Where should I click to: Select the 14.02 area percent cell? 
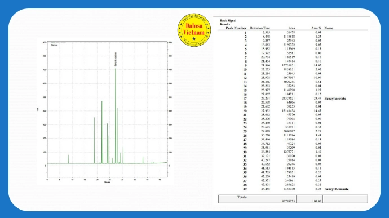click(x=317, y=65)
